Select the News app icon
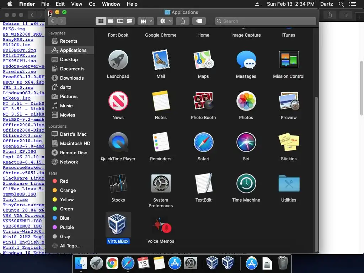This screenshot has width=364, height=273. pos(118,101)
